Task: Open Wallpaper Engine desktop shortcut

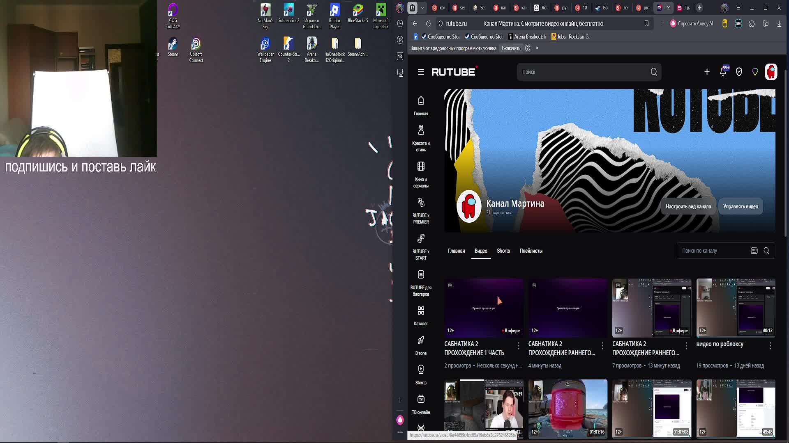Action: (265, 50)
